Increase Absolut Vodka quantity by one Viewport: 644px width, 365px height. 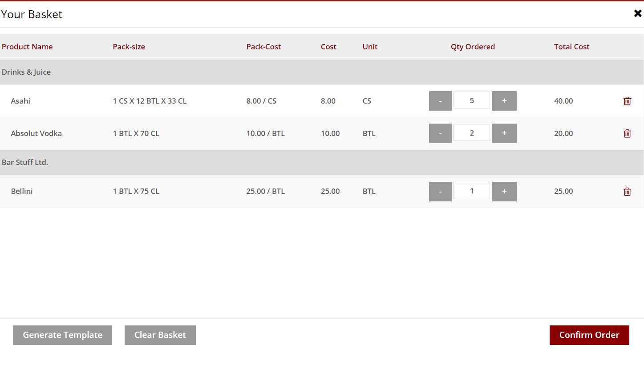coord(504,133)
